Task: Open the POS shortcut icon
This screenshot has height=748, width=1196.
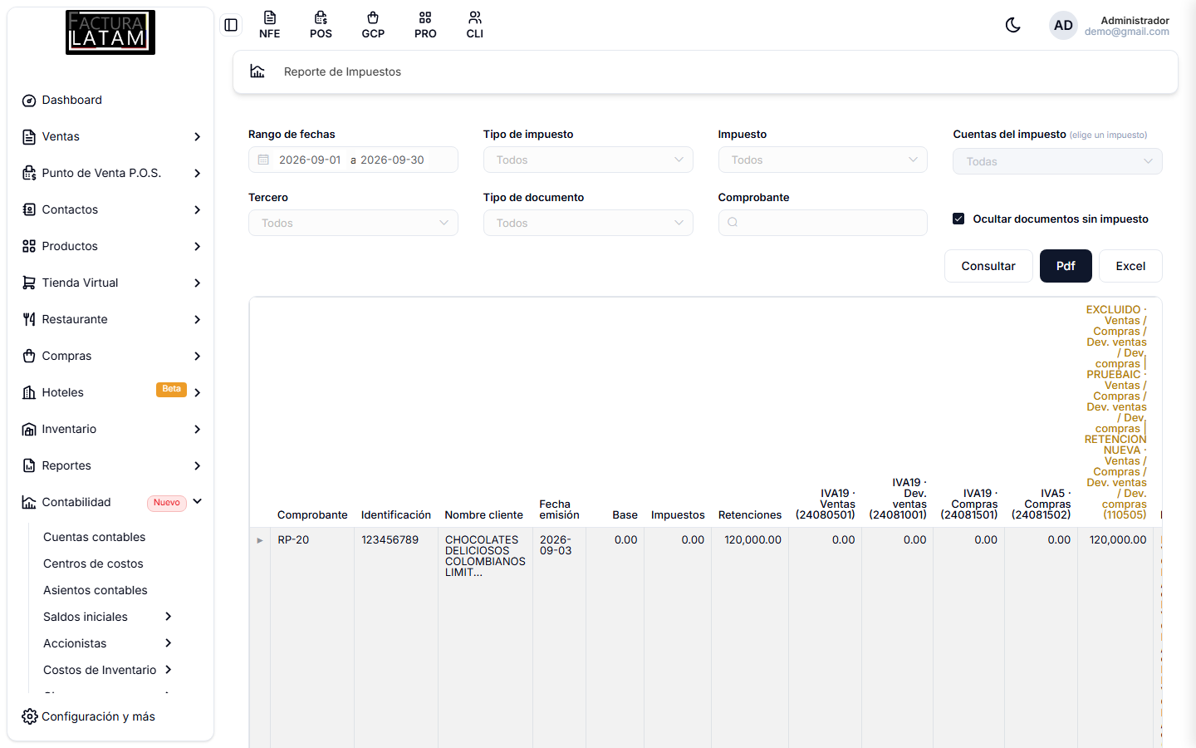Action: 321,25
